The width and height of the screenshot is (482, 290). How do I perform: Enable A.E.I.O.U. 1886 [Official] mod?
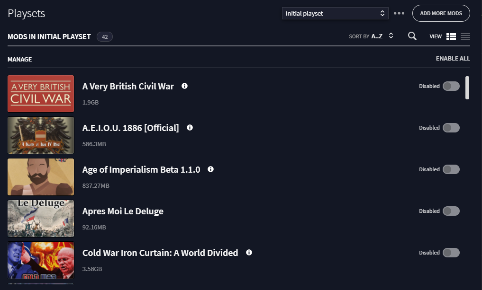tap(451, 128)
